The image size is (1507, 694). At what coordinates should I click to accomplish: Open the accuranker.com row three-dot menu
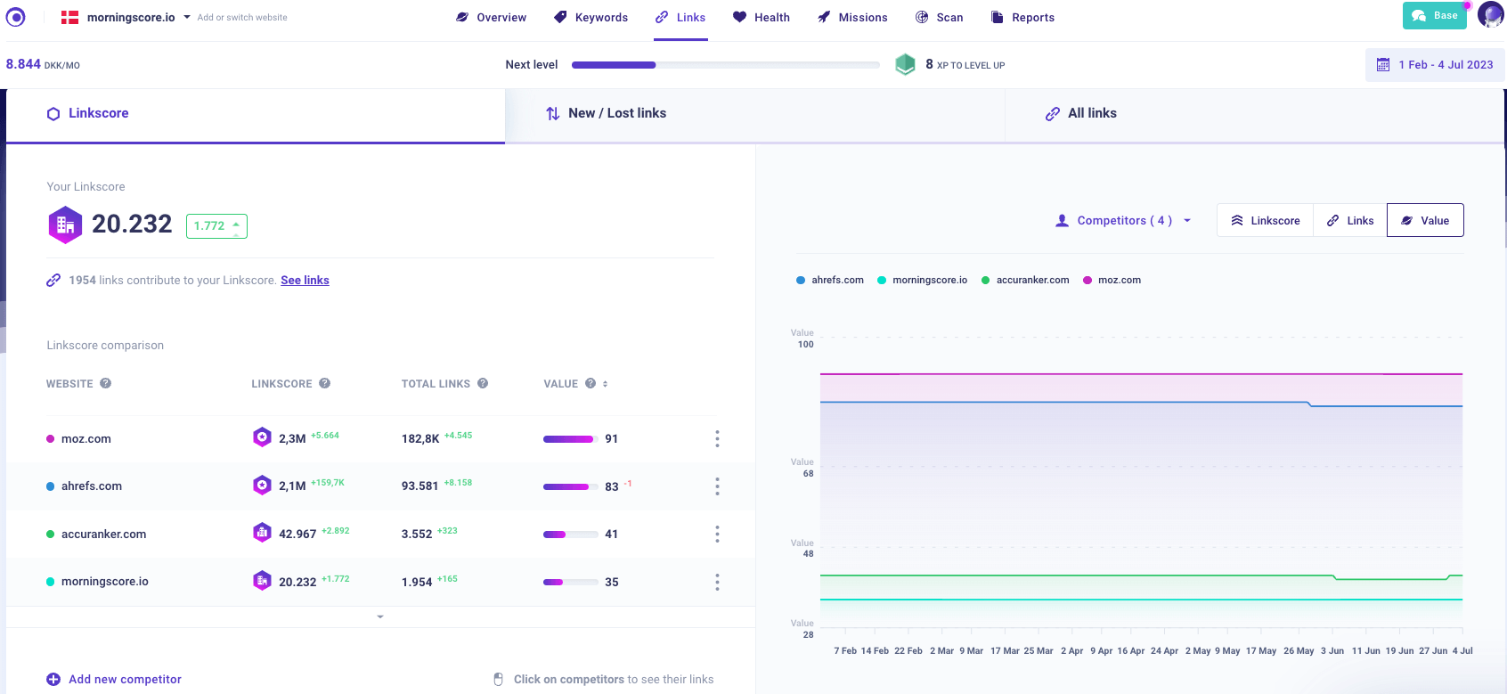click(x=717, y=535)
